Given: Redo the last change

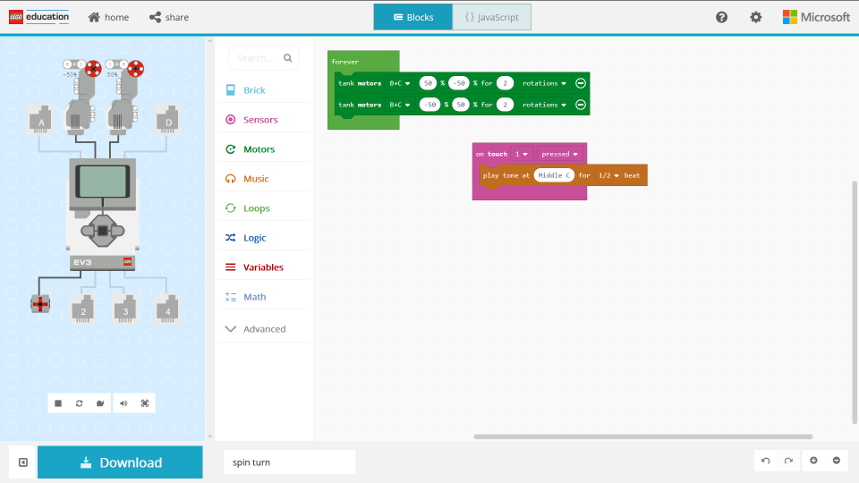Looking at the screenshot, I should (788, 461).
